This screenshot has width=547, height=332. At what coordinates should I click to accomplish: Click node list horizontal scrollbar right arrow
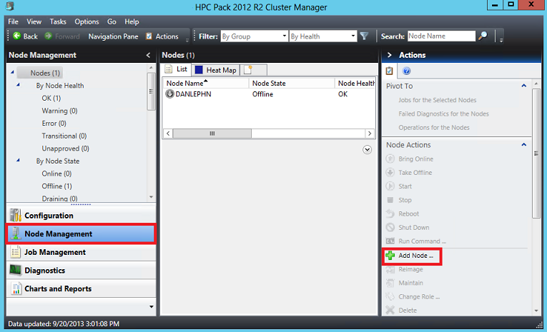pos(370,134)
